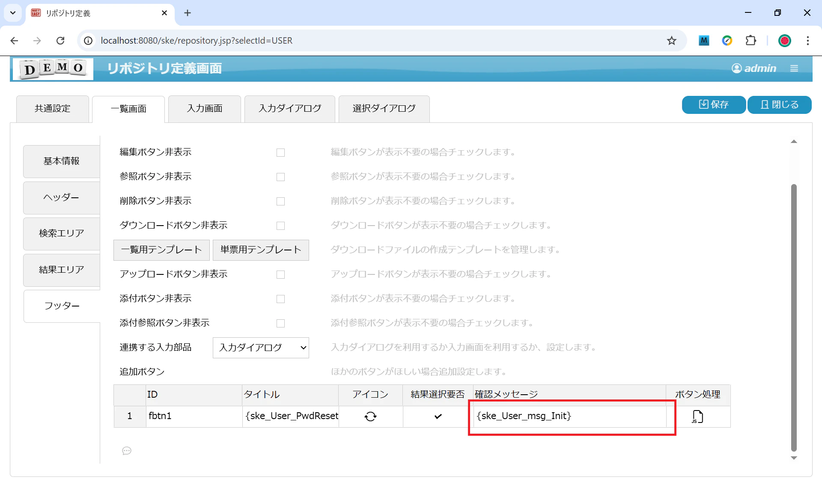The image size is (822, 488).
Task: Bookmark this page with star icon
Action: [671, 41]
